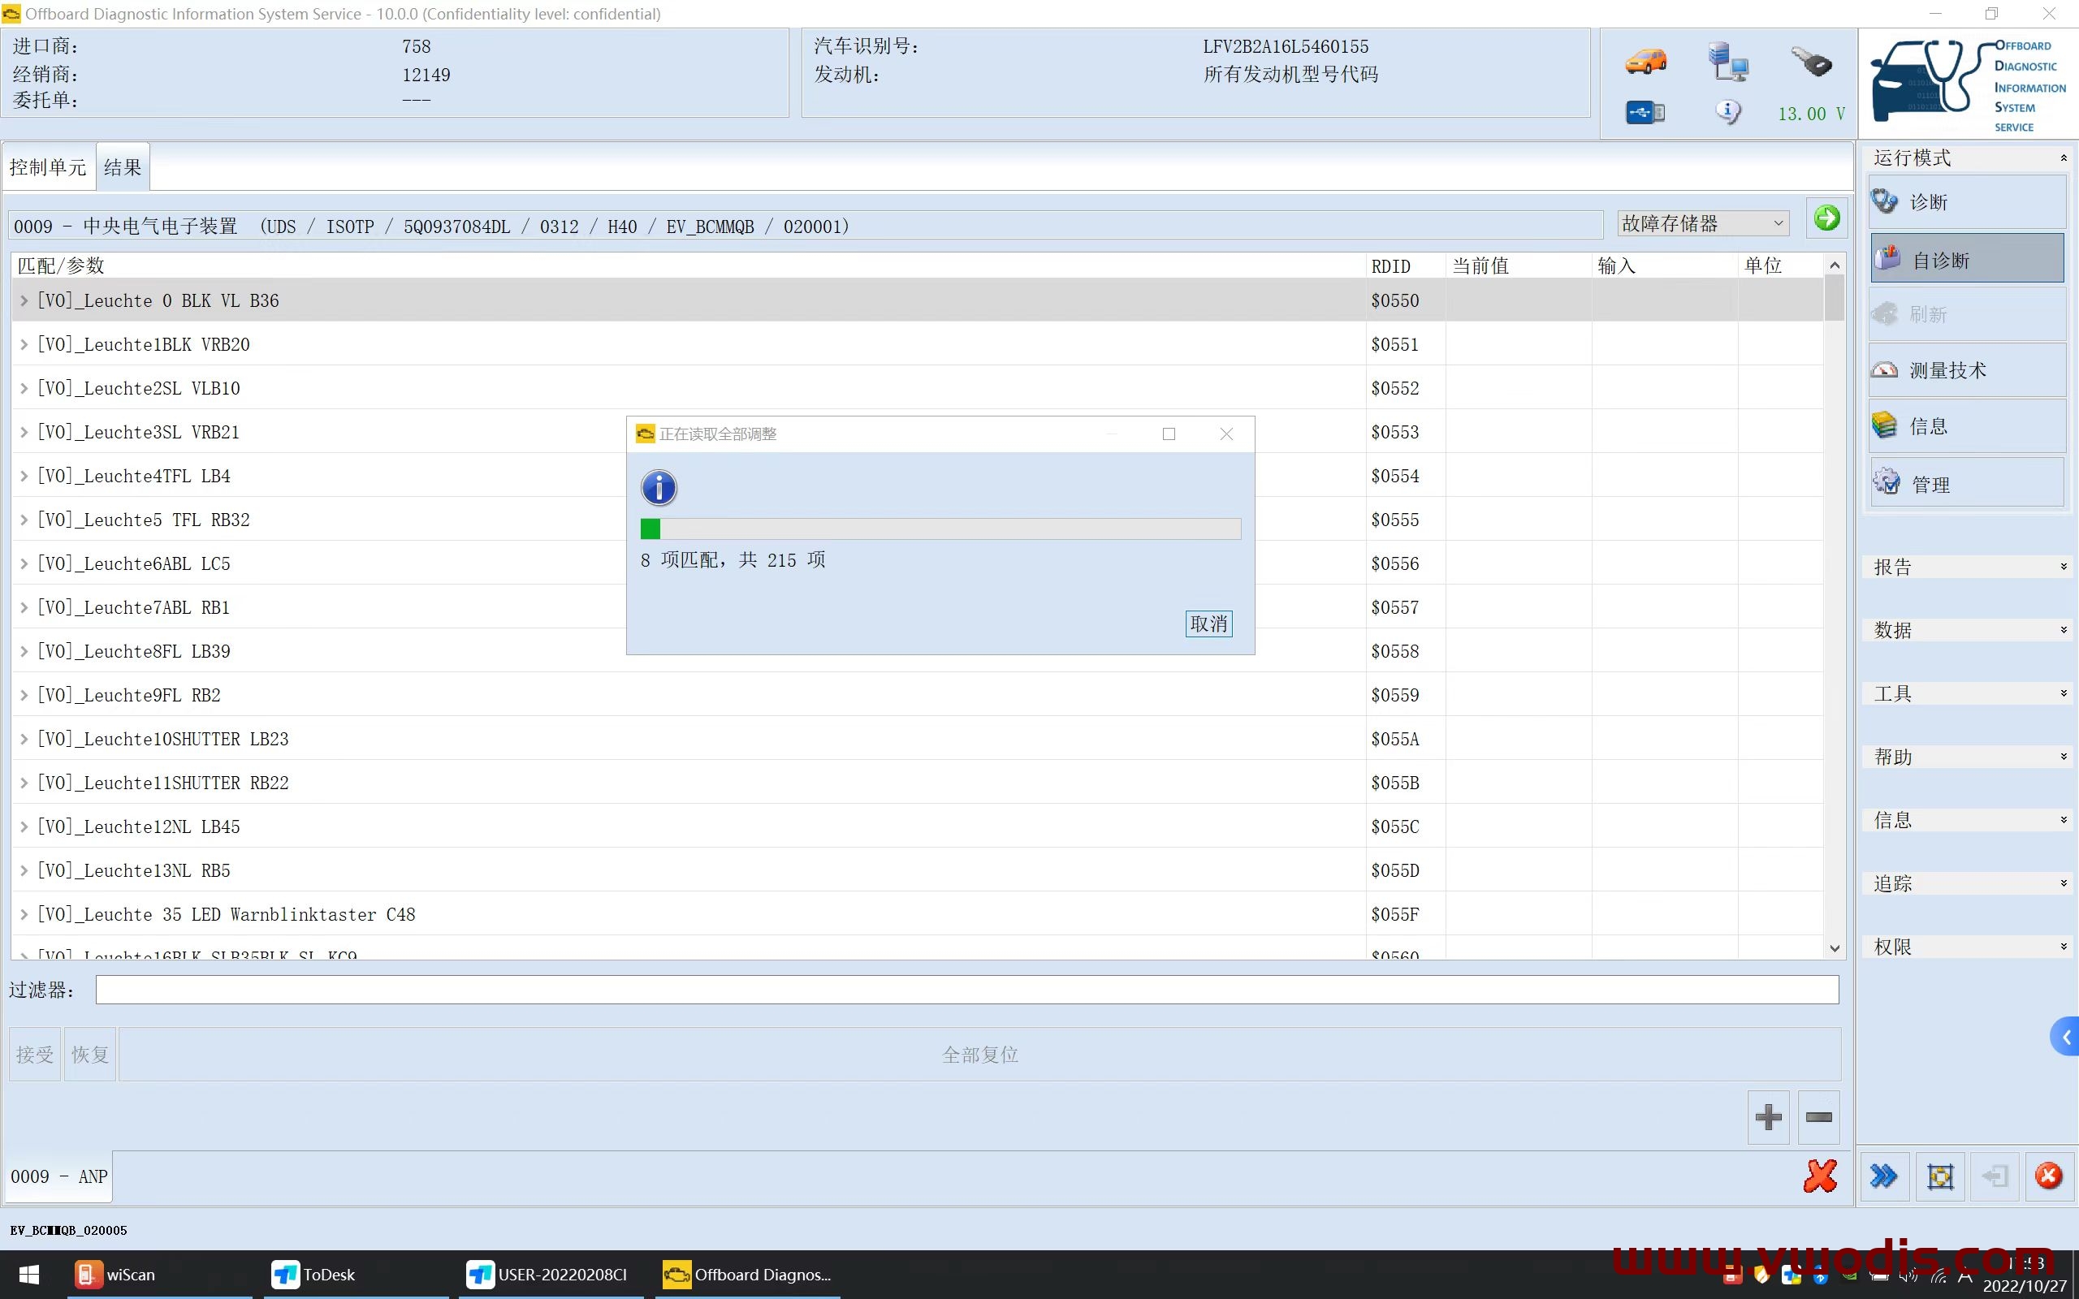Expand the [VO]_Leuchte1BLK VRB20 row

(x=24, y=343)
